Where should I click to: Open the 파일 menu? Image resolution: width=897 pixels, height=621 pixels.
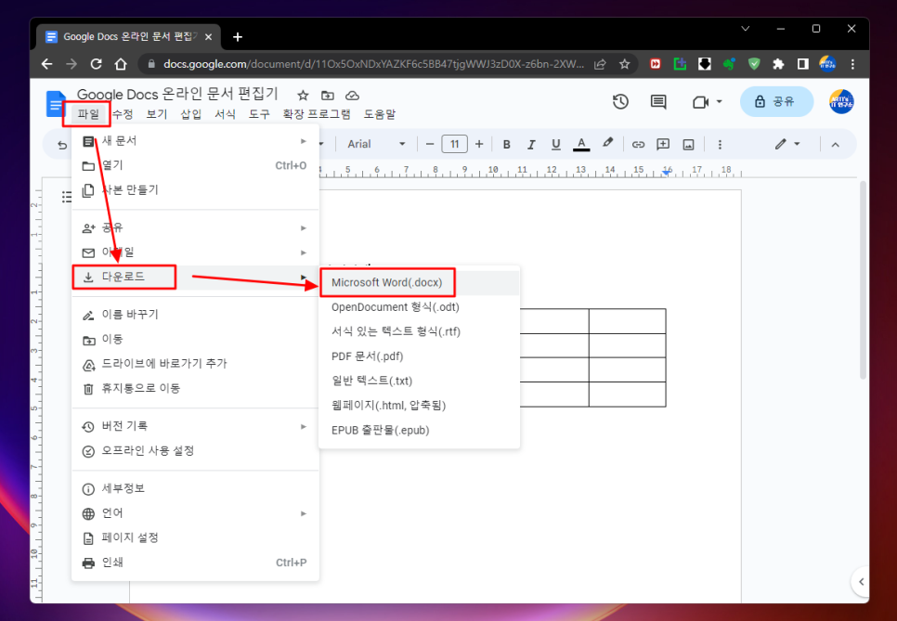coord(88,114)
